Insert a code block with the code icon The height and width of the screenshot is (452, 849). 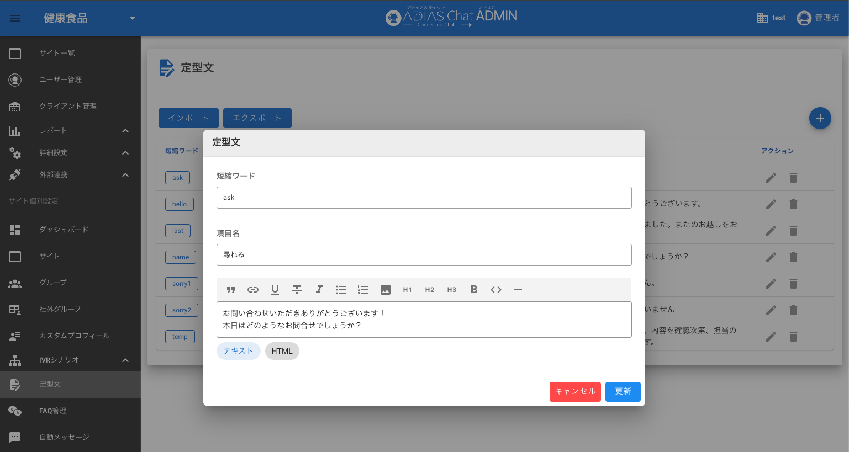[x=496, y=290]
